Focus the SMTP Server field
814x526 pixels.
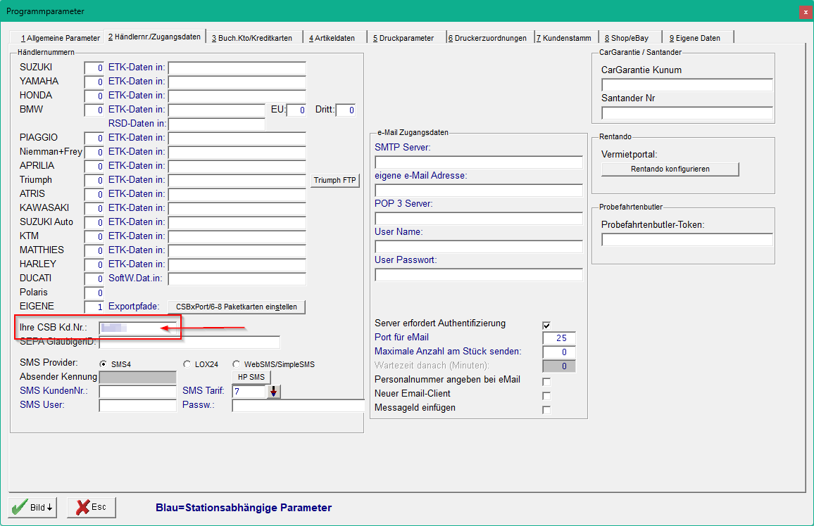click(x=479, y=162)
